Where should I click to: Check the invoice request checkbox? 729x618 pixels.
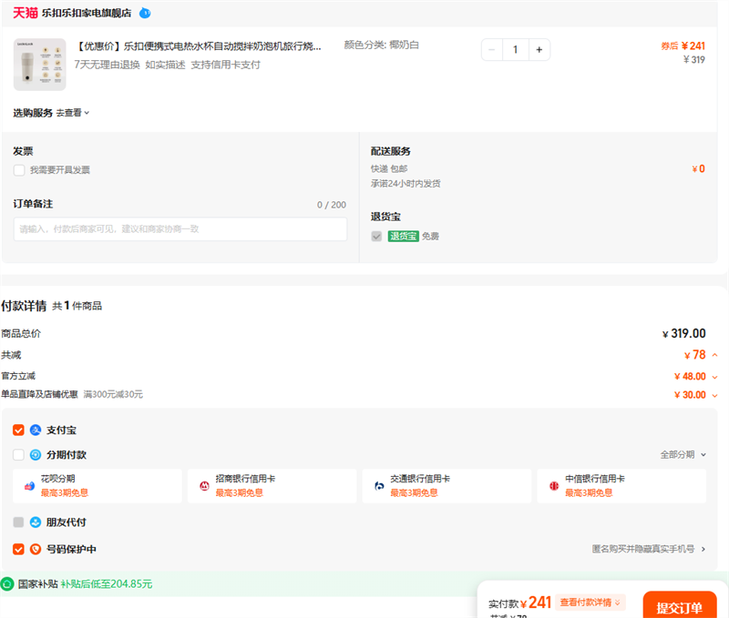coord(19,170)
